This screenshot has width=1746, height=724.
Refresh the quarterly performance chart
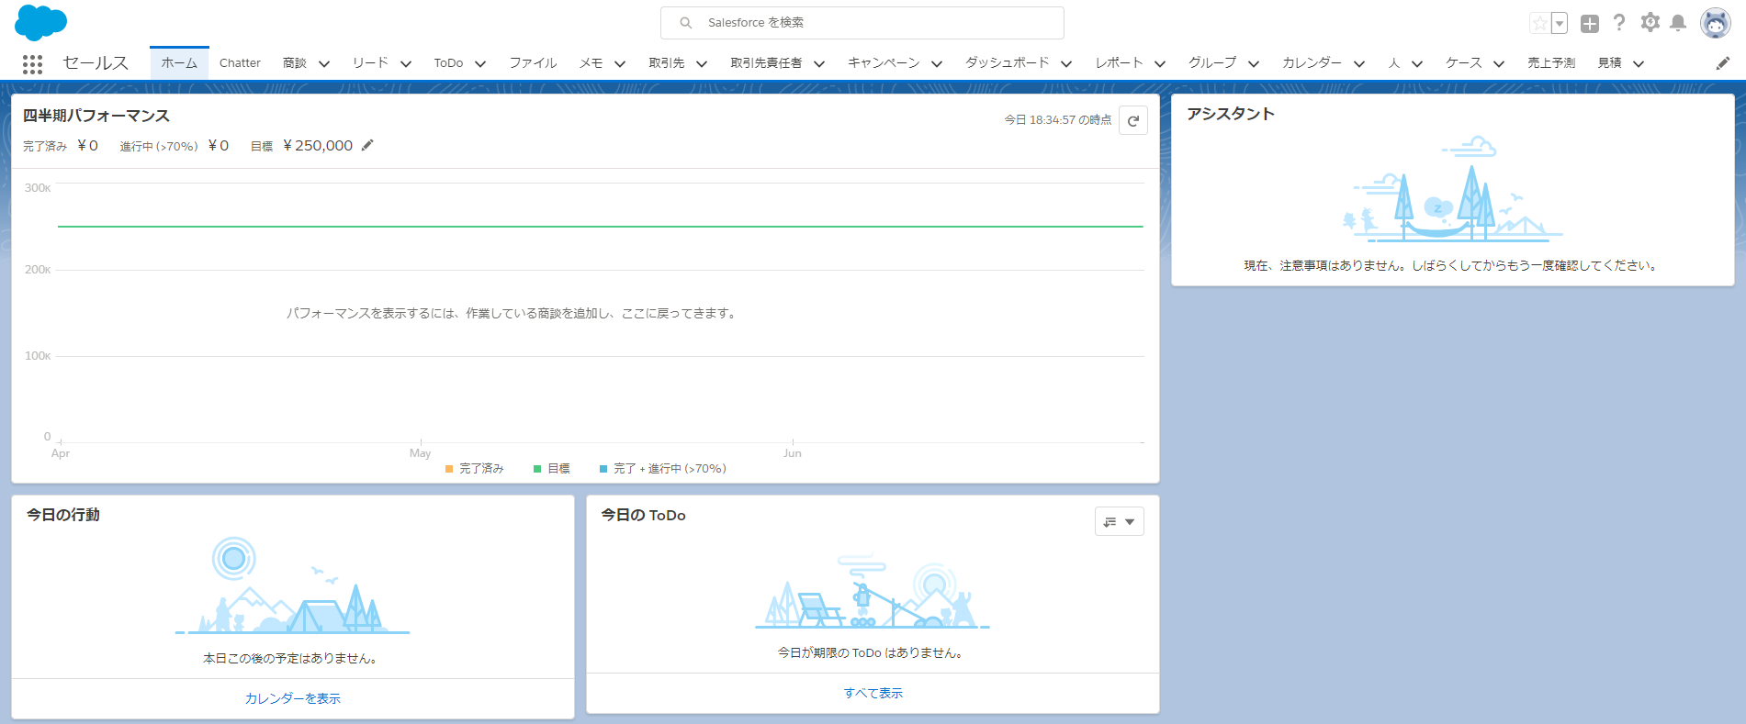[1133, 120]
